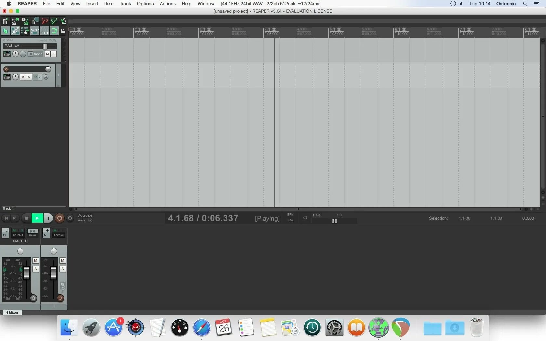Image resolution: width=546 pixels, height=341 pixels.
Task: Save project with the disk save icon
Action: tap(25, 21)
